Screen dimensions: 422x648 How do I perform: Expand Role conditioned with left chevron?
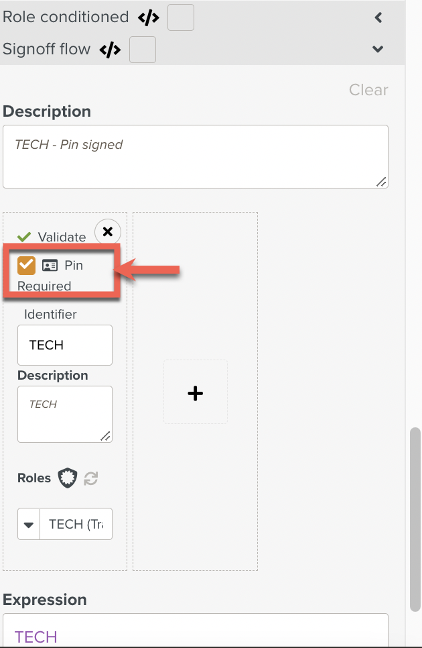(378, 17)
